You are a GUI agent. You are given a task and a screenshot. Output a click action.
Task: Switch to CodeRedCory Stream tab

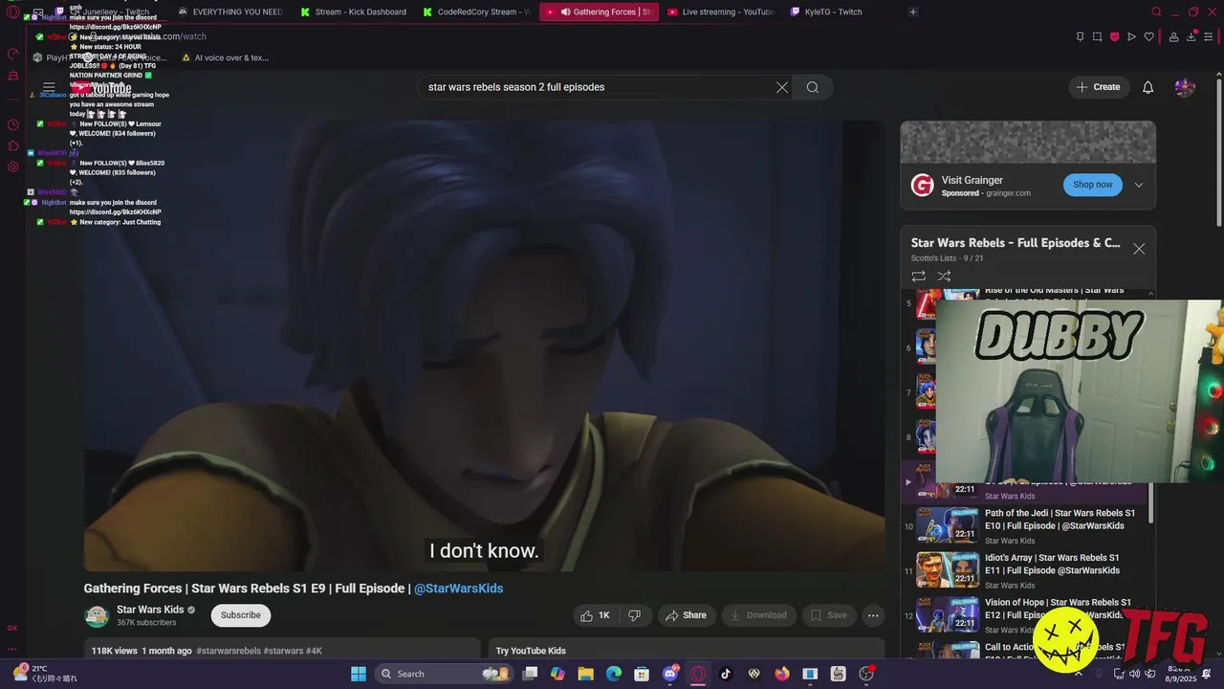(475, 11)
